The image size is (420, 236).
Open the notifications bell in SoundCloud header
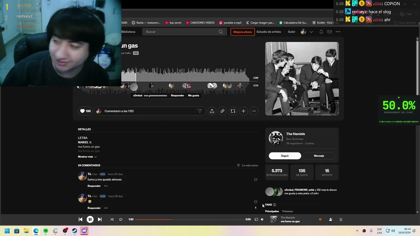tap(321, 32)
